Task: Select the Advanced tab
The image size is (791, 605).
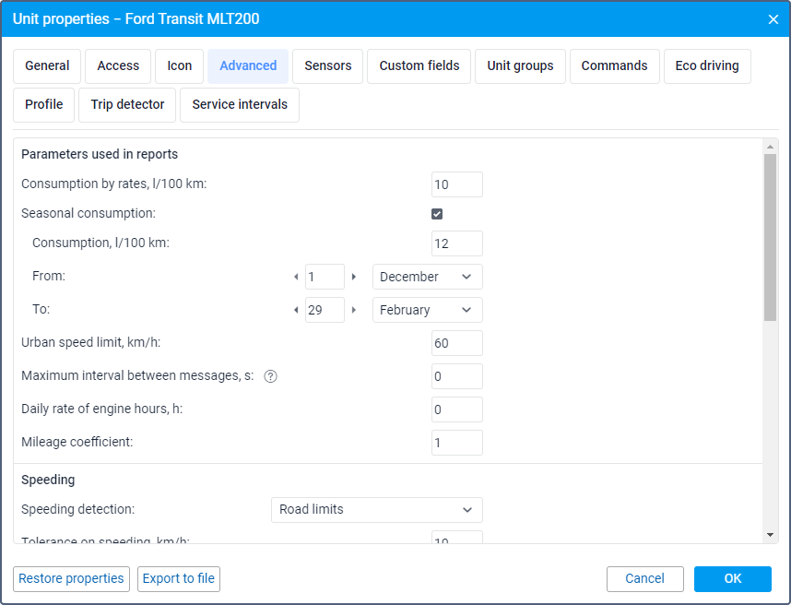Action: pos(248,66)
